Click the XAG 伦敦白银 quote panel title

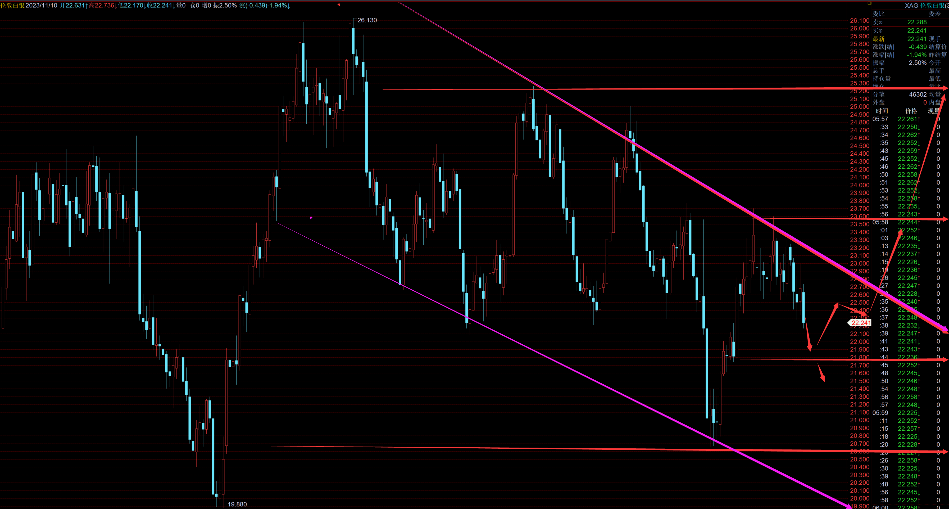point(926,6)
